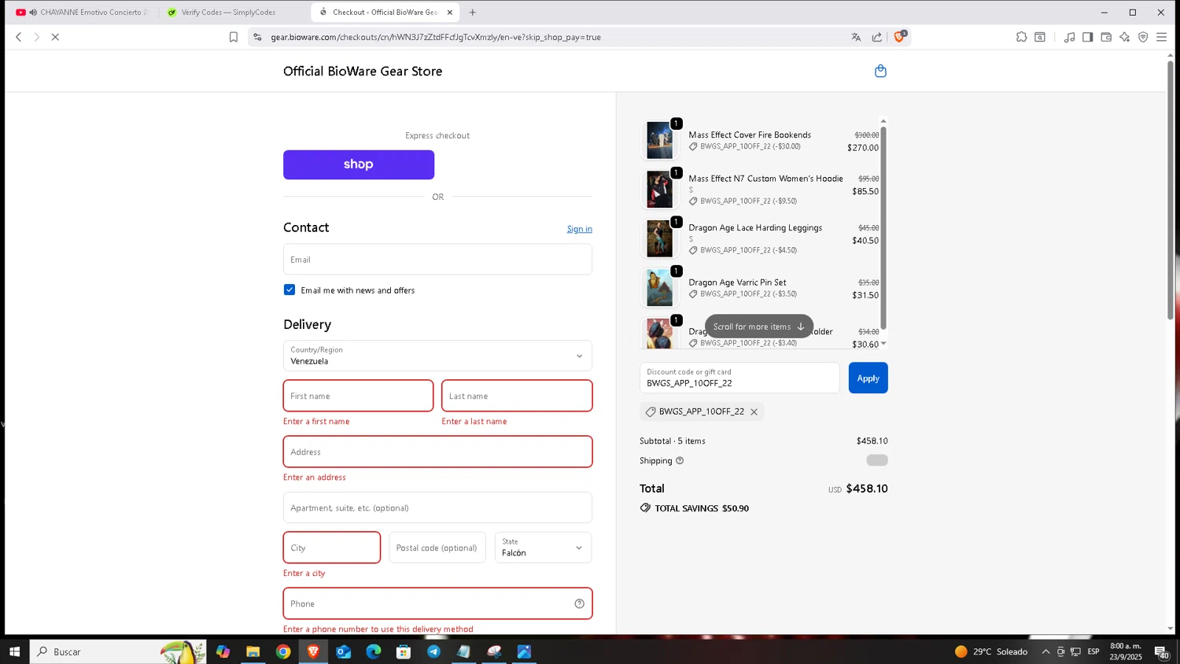Image resolution: width=1180 pixels, height=664 pixels.
Task: Click the browser address bar URL
Action: coord(436,37)
